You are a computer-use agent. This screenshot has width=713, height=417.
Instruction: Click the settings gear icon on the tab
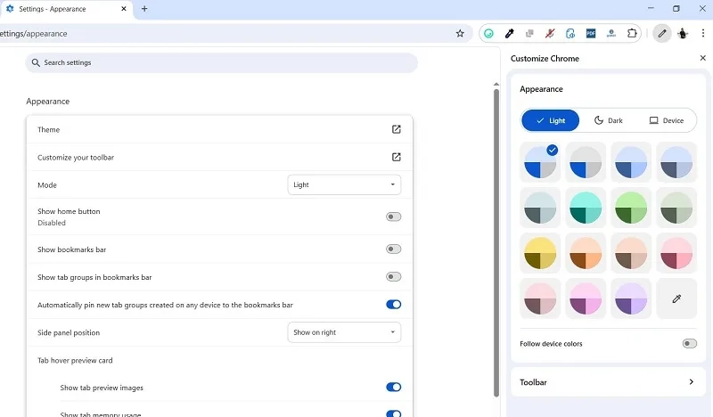coord(10,9)
